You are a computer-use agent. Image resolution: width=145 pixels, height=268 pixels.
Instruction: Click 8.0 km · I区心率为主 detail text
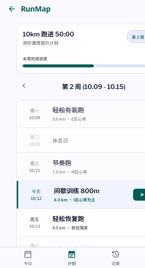(74, 200)
